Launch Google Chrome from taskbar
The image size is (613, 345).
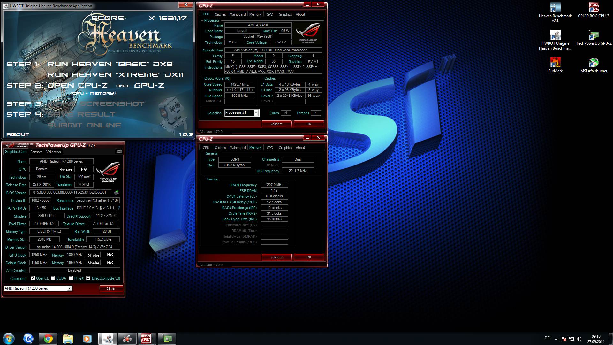click(x=48, y=339)
